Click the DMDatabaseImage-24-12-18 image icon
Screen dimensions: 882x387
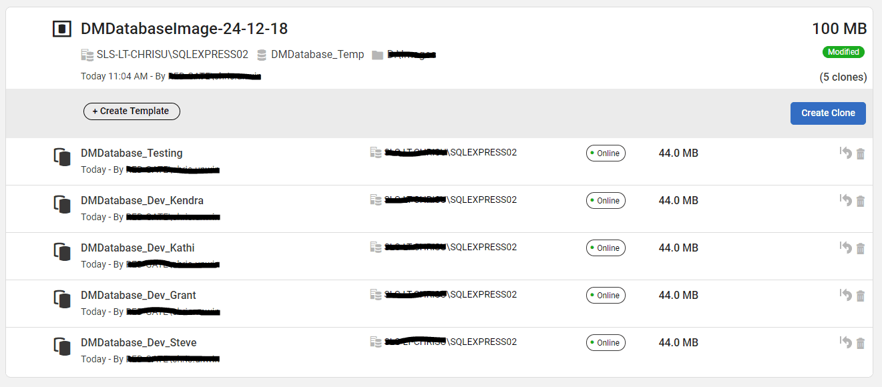coord(62,29)
